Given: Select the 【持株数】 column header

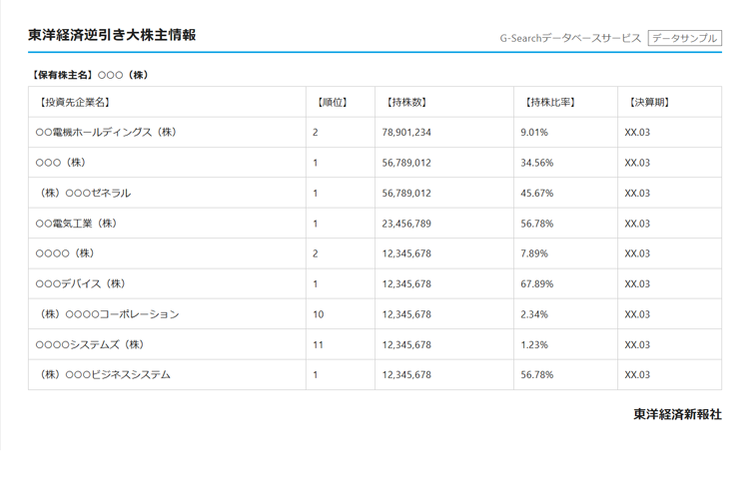Looking at the screenshot, I should click(406, 102).
